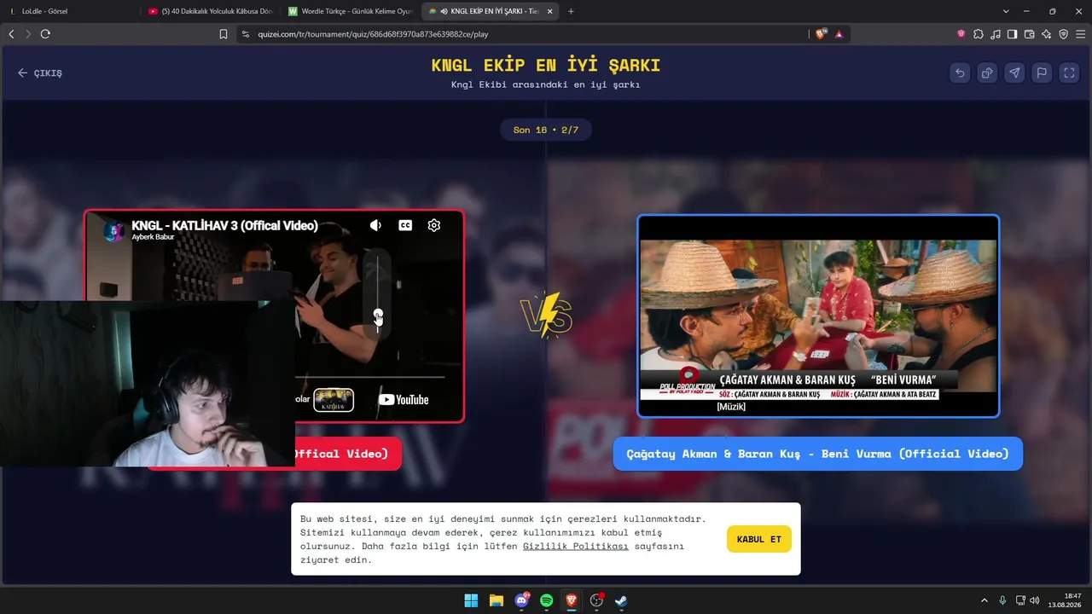Click the dice shuffle icon button
This screenshot has height=614, width=1092.
click(987, 72)
